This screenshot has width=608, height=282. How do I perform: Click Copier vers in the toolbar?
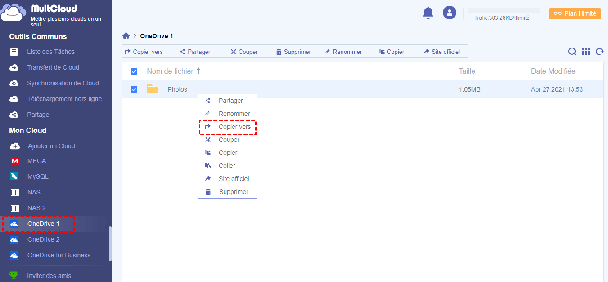coord(144,52)
